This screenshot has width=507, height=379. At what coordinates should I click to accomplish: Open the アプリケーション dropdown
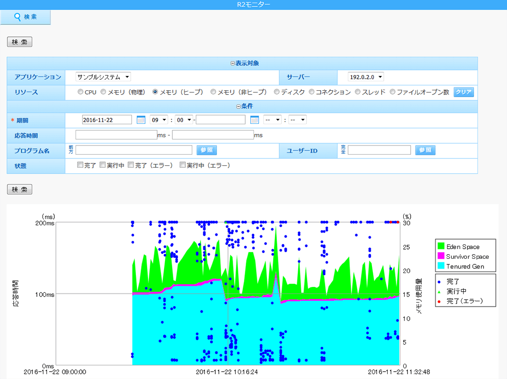tap(103, 77)
